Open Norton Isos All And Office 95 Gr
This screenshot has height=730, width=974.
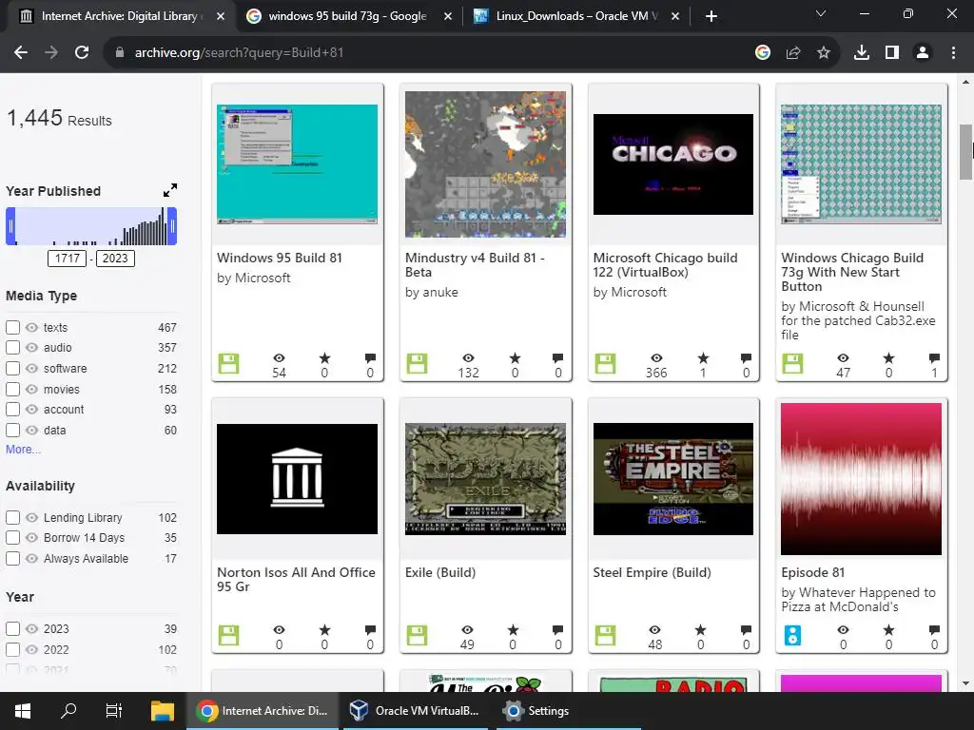click(x=296, y=579)
